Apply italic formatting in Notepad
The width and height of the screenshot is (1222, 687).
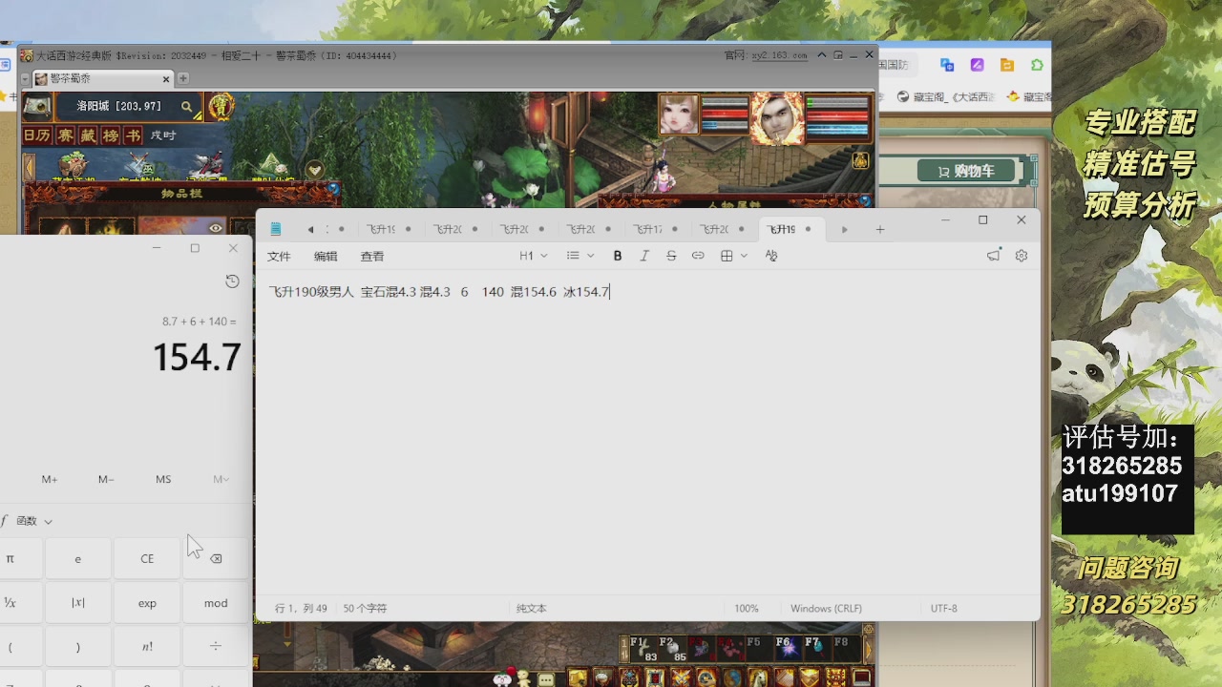click(x=644, y=256)
